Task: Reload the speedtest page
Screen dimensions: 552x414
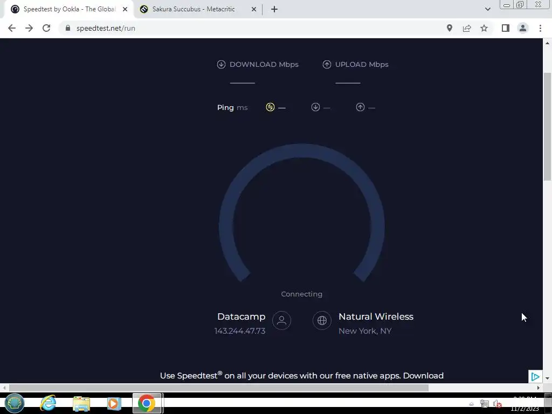Action: click(46, 28)
